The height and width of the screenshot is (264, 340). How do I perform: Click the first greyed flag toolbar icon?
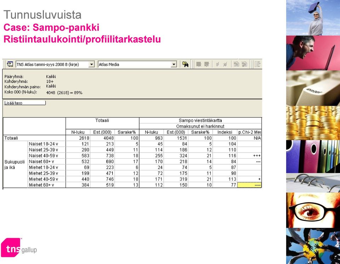pos(199,64)
